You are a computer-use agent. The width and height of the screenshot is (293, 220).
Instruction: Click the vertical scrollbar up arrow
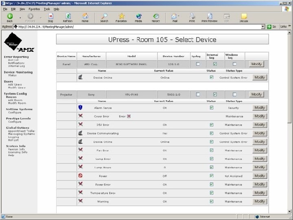289,32
